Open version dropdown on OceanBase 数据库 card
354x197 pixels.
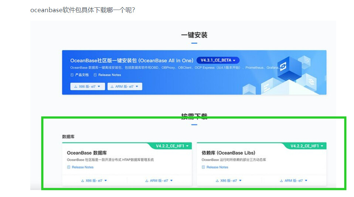tap(172, 146)
